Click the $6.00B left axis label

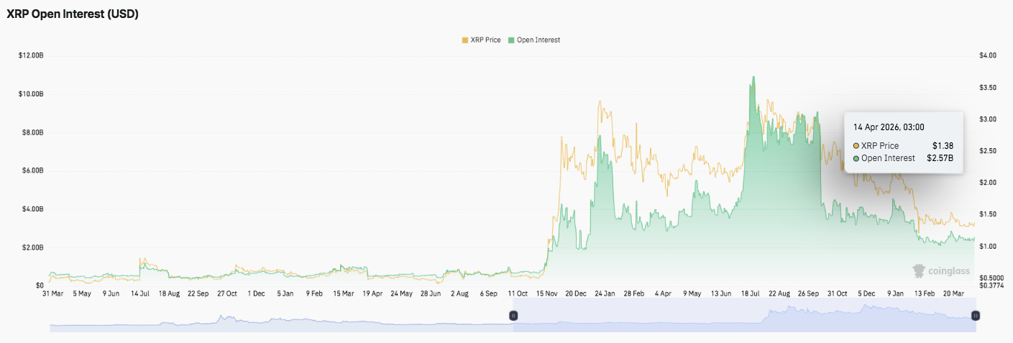click(34, 170)
